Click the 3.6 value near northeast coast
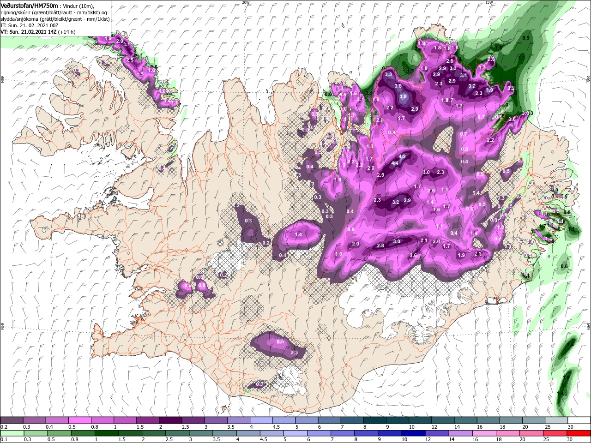The image size is (591, 443). (x=512, y=119)
